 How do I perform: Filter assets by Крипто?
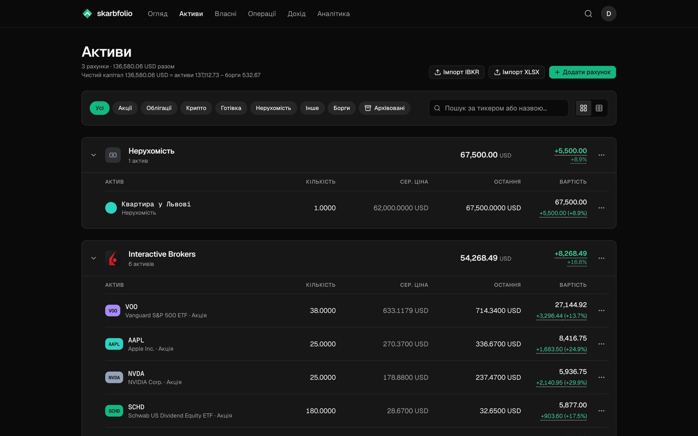click(x=196, y=108)
